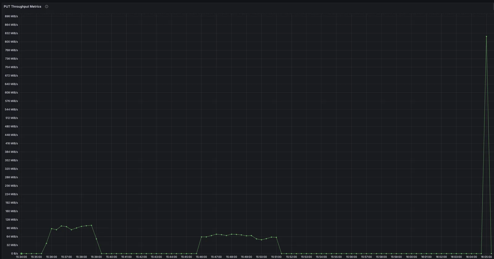Click the 640 MiB/s y-axis label
Image resolution: width=494 pixels, height=259 pixels.
[x=11, y=84]
